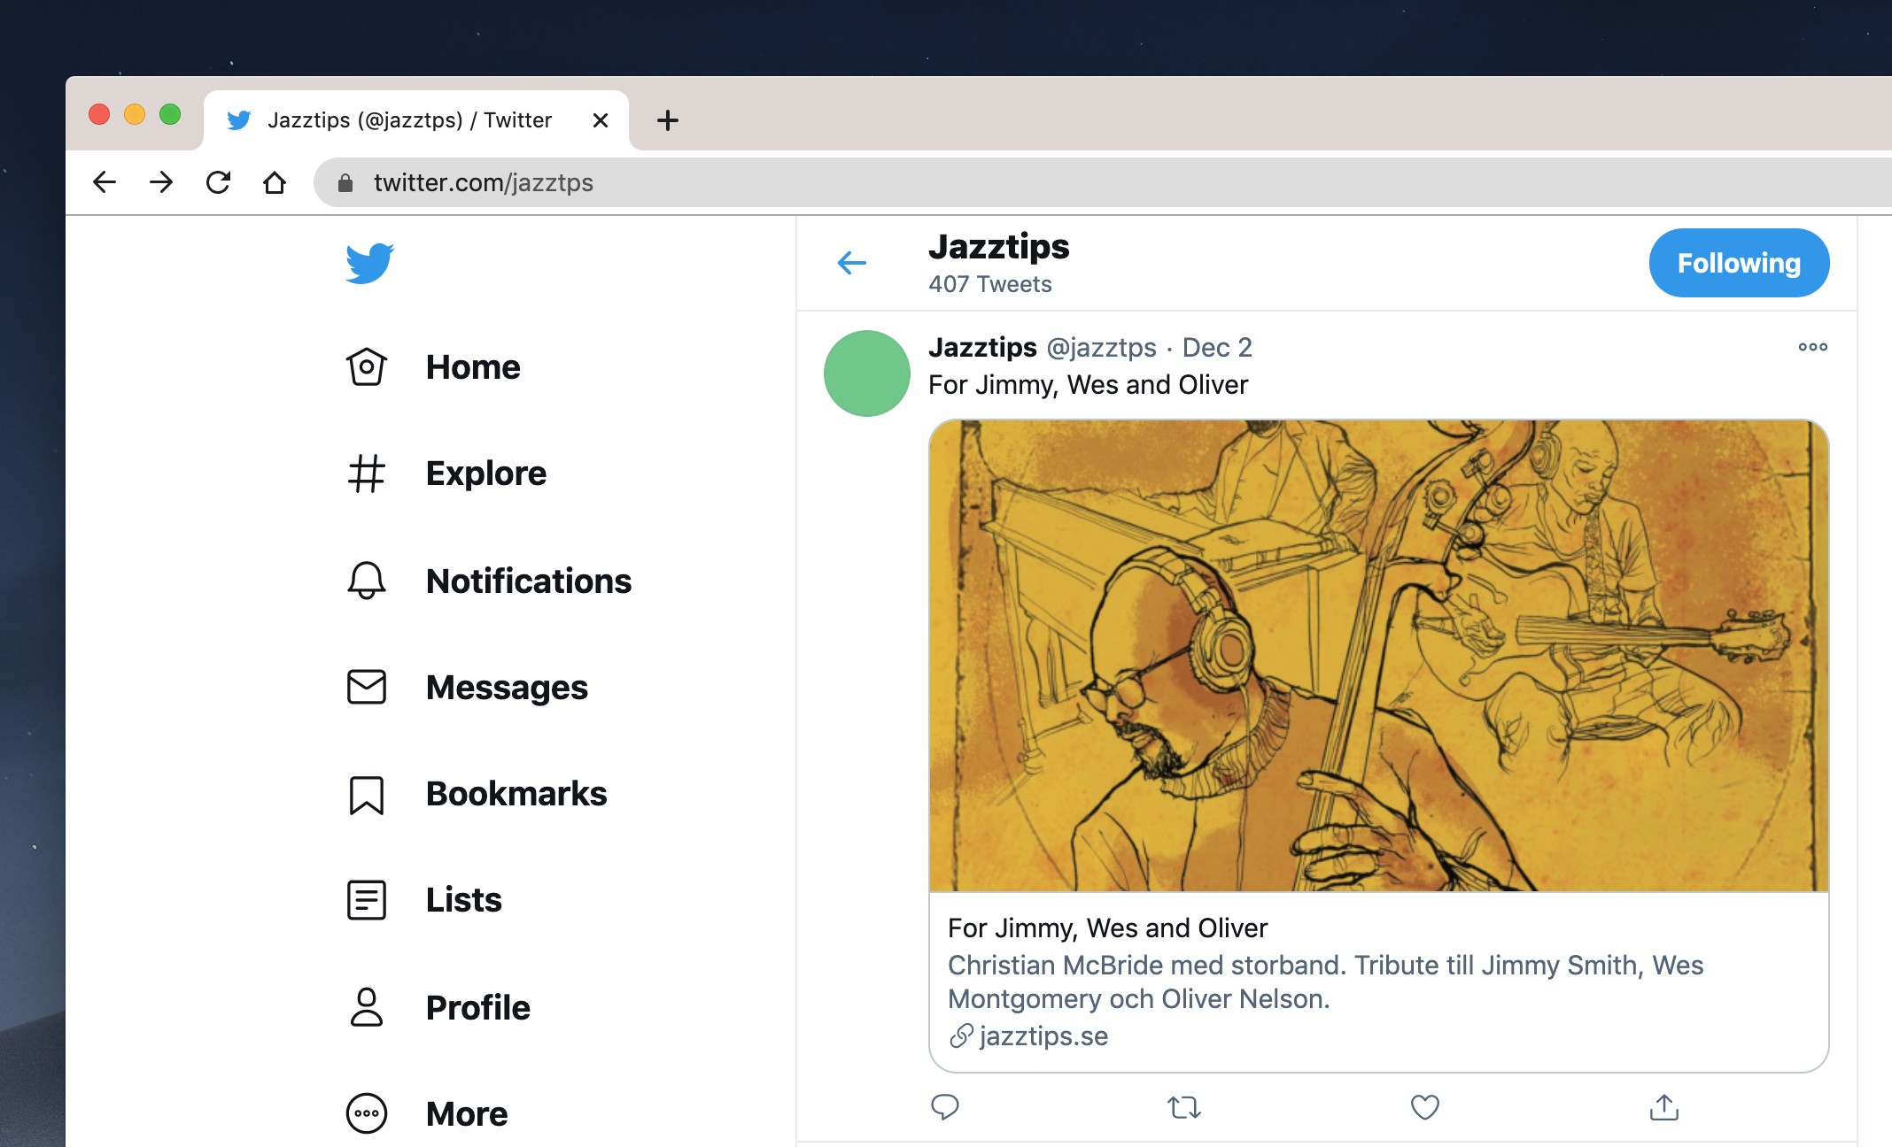The image size is (1892, 1147).
Task: Click the '407 Tweets' count text
Action: click(x=989, y=284)
